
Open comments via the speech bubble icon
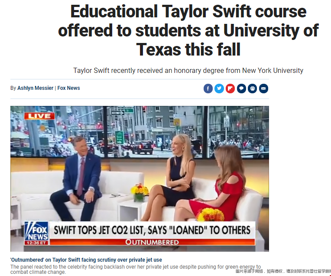coord(241,89)
